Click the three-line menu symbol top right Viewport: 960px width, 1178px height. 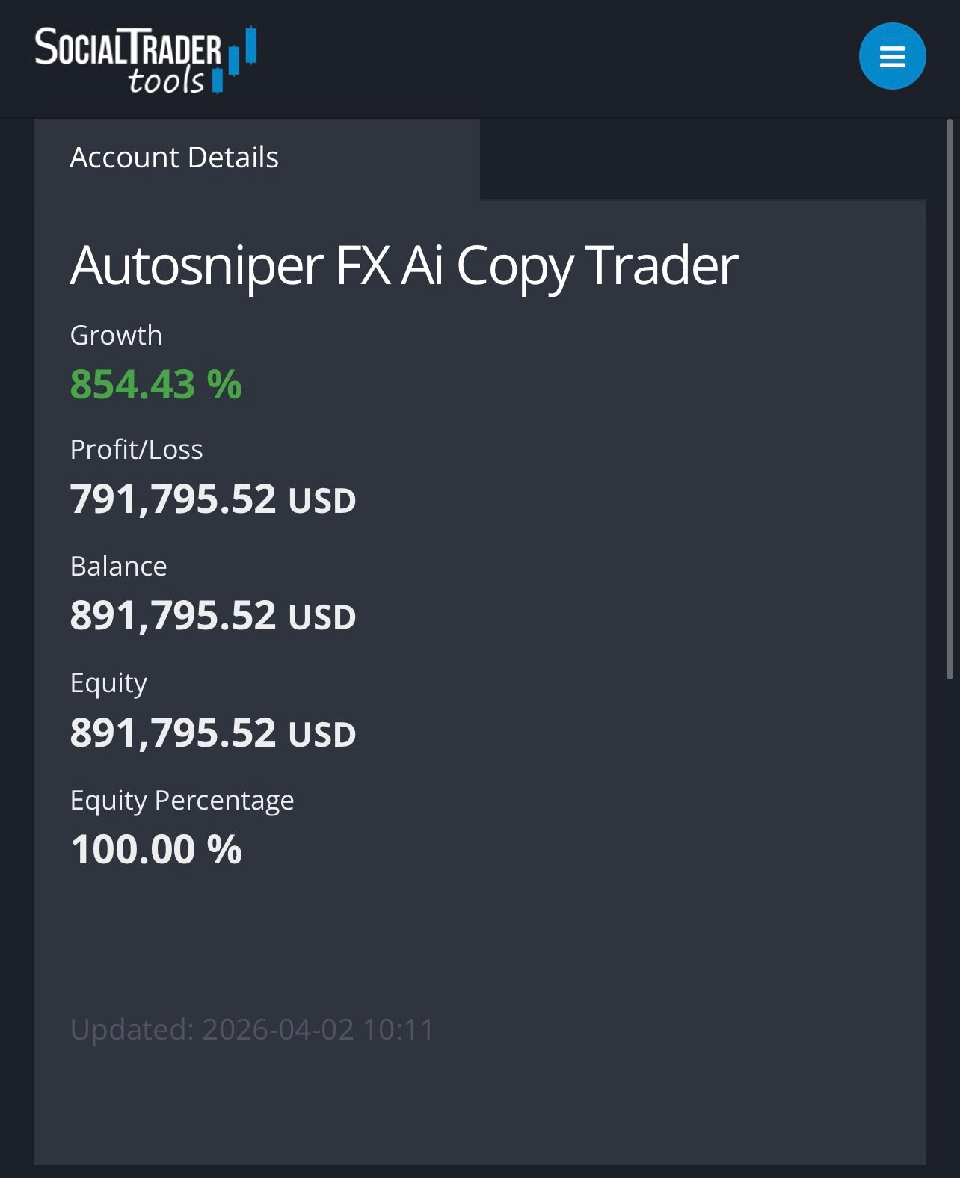[893, 55]
